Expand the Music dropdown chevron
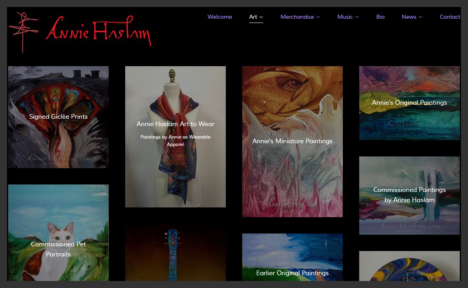Screen dimensions: 468x288 (357, 17)
